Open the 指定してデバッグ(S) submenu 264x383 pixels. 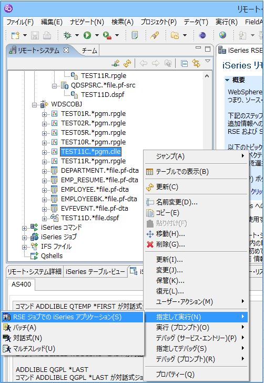196,349
